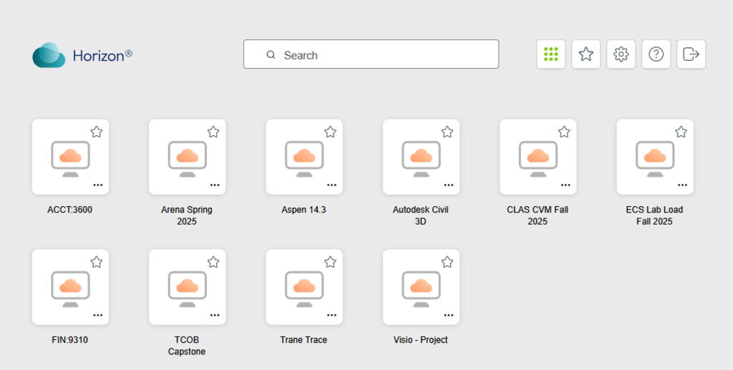Image resolution: width=733 pixels, height=370 pixels.
Task: Open three-dot menu on Autodesk Civil 3D
Action: 448,185
